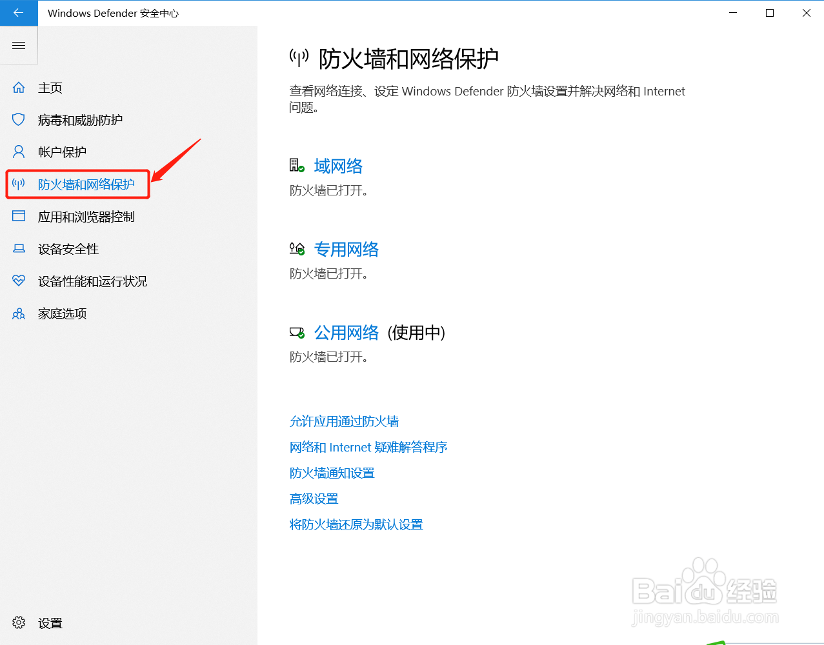Open the 公用网络 link
The height and width of the screenshot is (645, 824).
coord(347,333)
